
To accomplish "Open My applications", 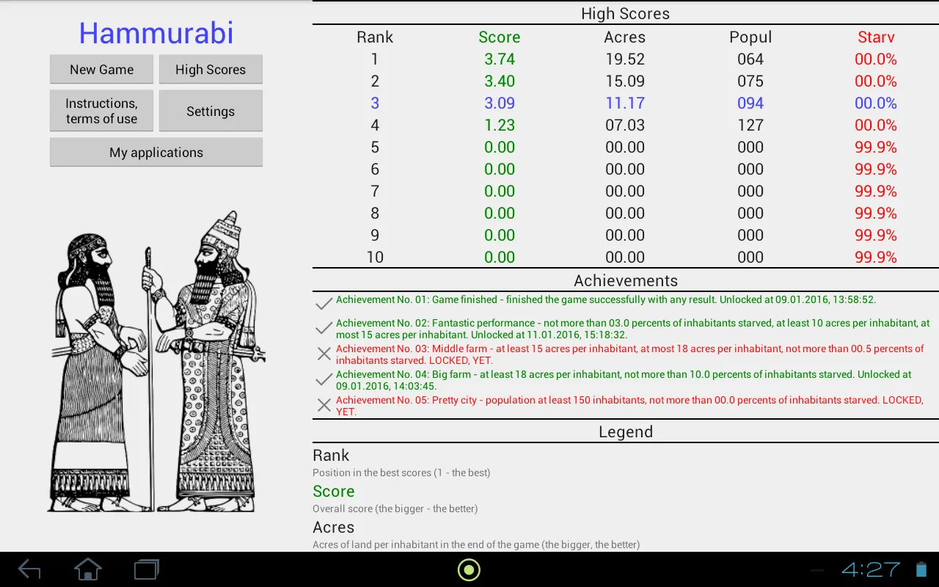I will (156, 153).
